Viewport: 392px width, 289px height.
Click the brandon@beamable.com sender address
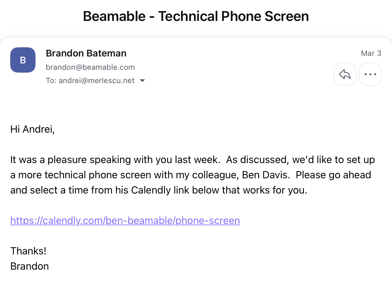tap(90, 67)
